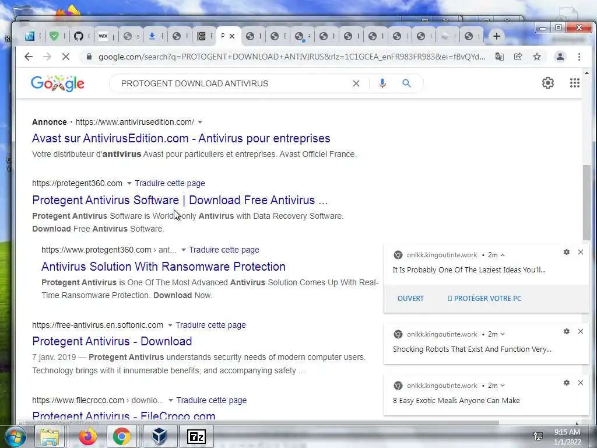The height and width of the screenshot is (448, 597).
Task: Launch Firefox from the taskbar
Action: 88,436
